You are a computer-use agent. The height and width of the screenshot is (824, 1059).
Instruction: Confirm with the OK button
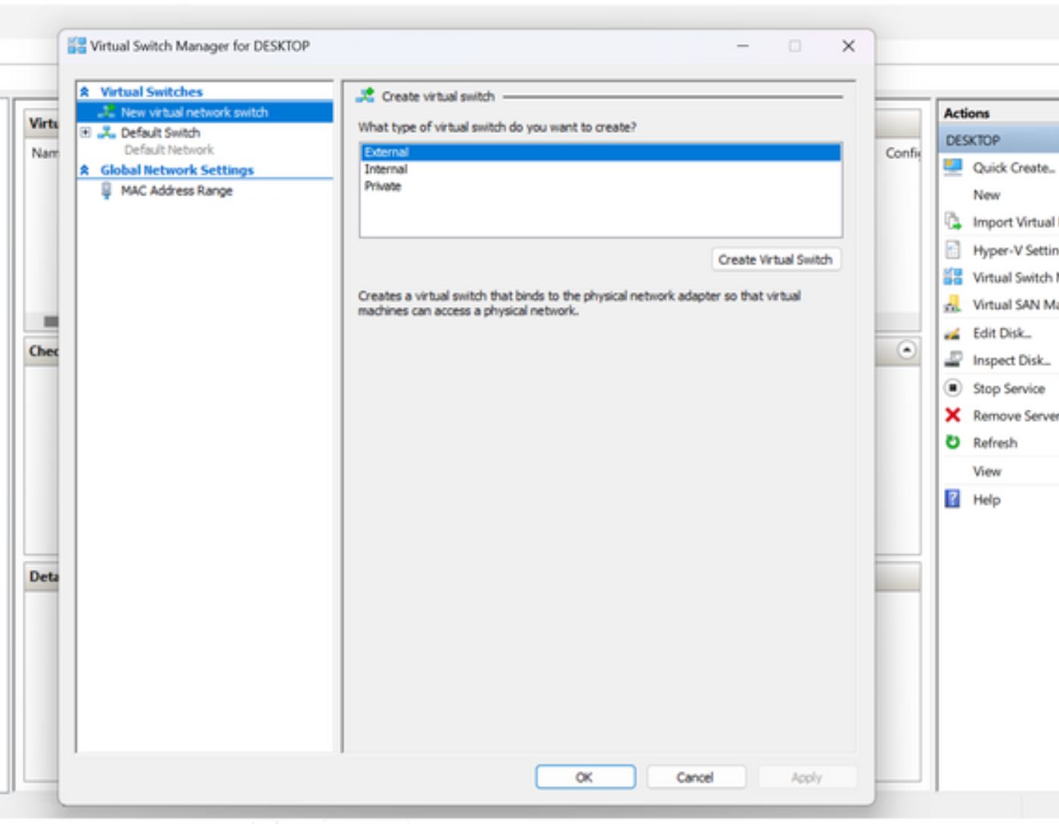[x=585, y=777]
